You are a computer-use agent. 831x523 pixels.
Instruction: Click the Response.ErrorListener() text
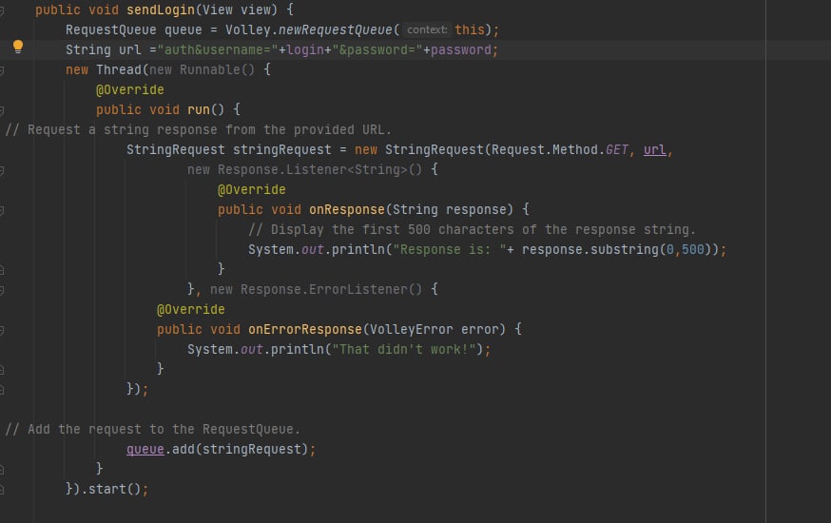pos(331,289)
